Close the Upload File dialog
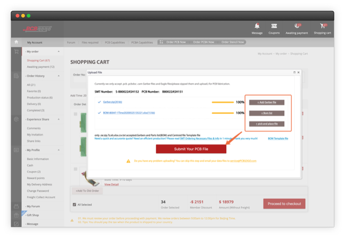Image resolution: width=345 pixels, height=238 pixels. pyautogui.click(x=298, y=72)
